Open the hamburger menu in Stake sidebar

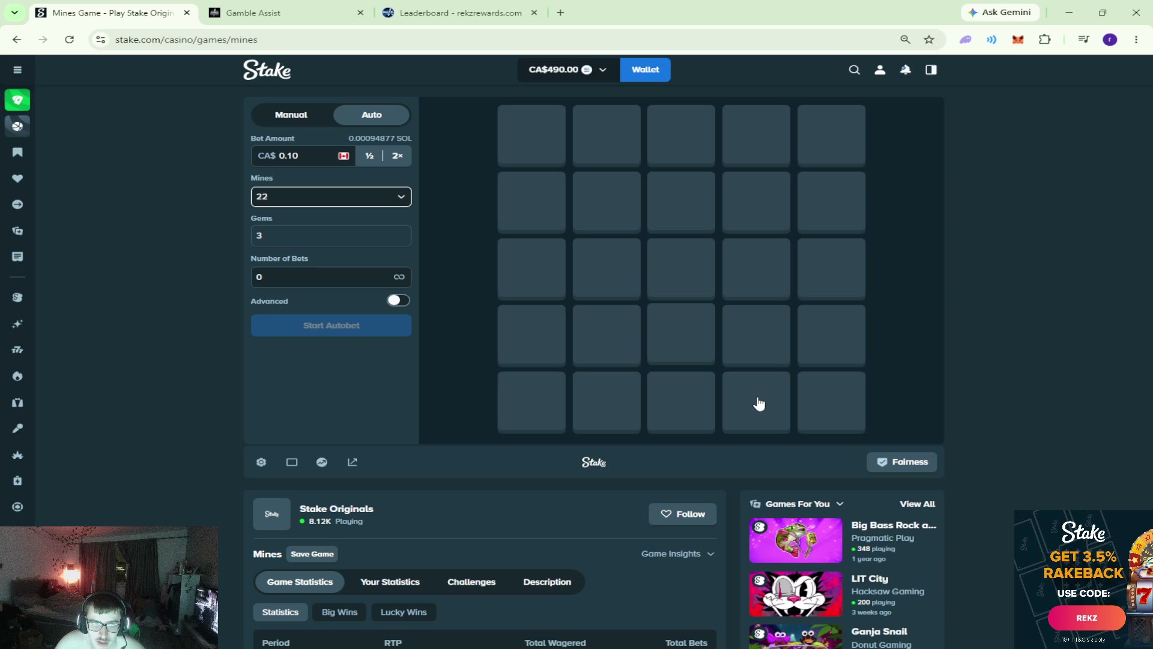[17, 70]
